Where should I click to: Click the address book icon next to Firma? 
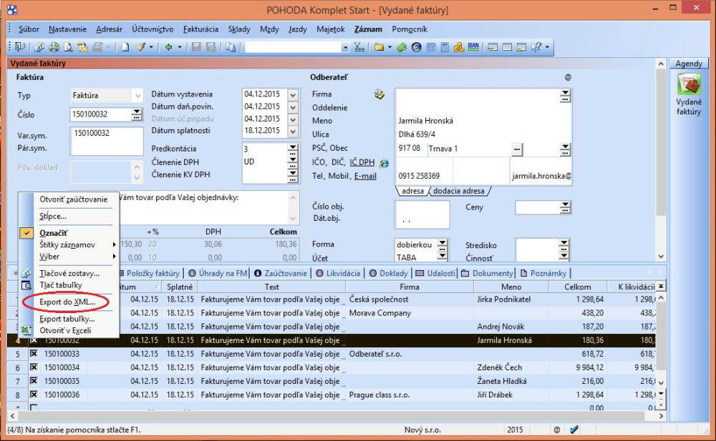[379, 94]
